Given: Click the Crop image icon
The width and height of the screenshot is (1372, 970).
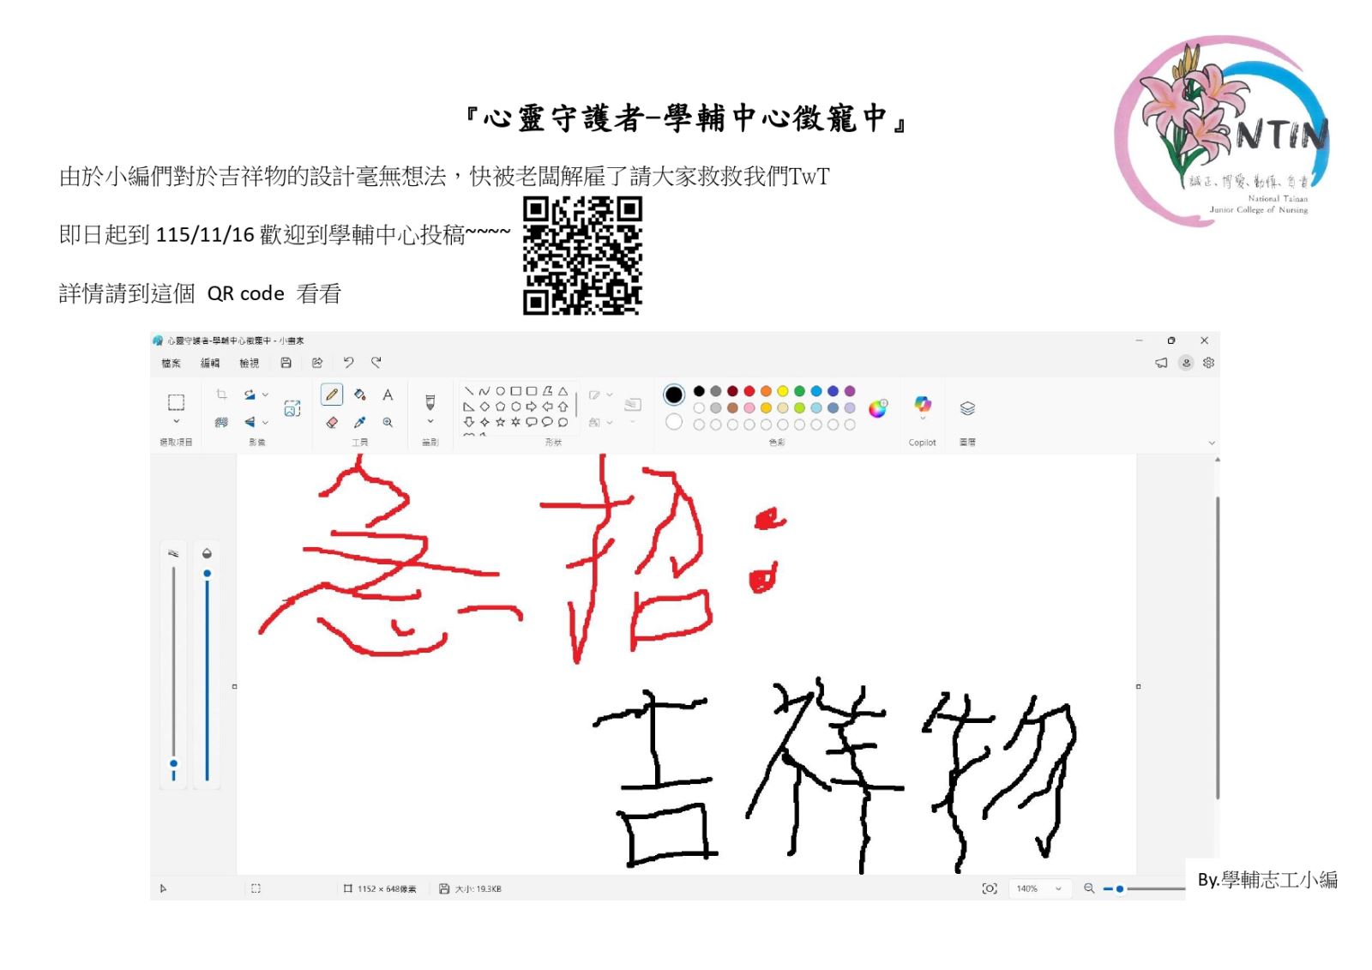Looking at the screenshot, I should [x=221, y=395].
